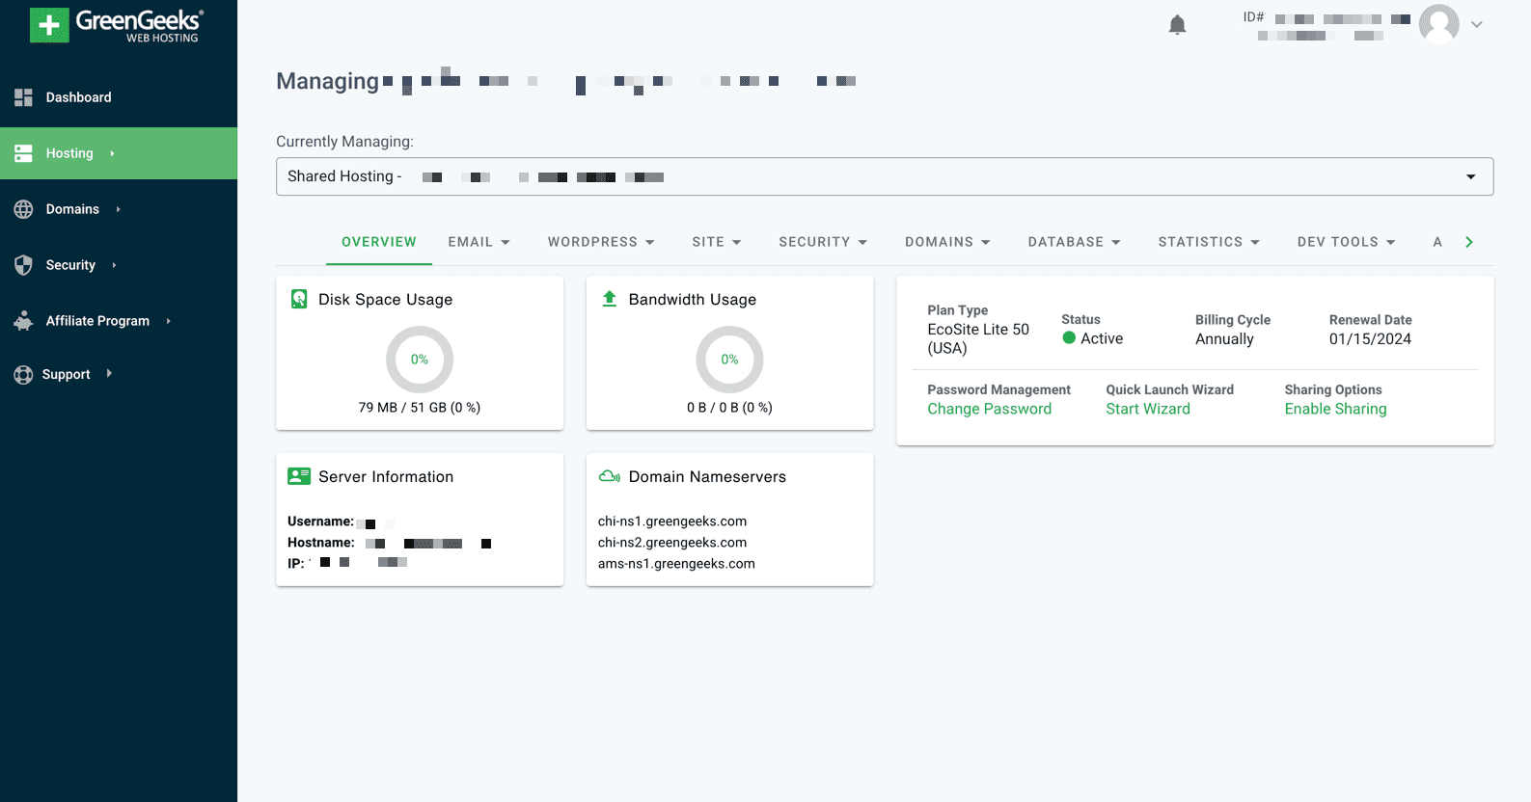Image resolution: width=1531 pixels, height=802 pixels.
Task: Click the Enable Sharing link
Action: click(1335, 409)
